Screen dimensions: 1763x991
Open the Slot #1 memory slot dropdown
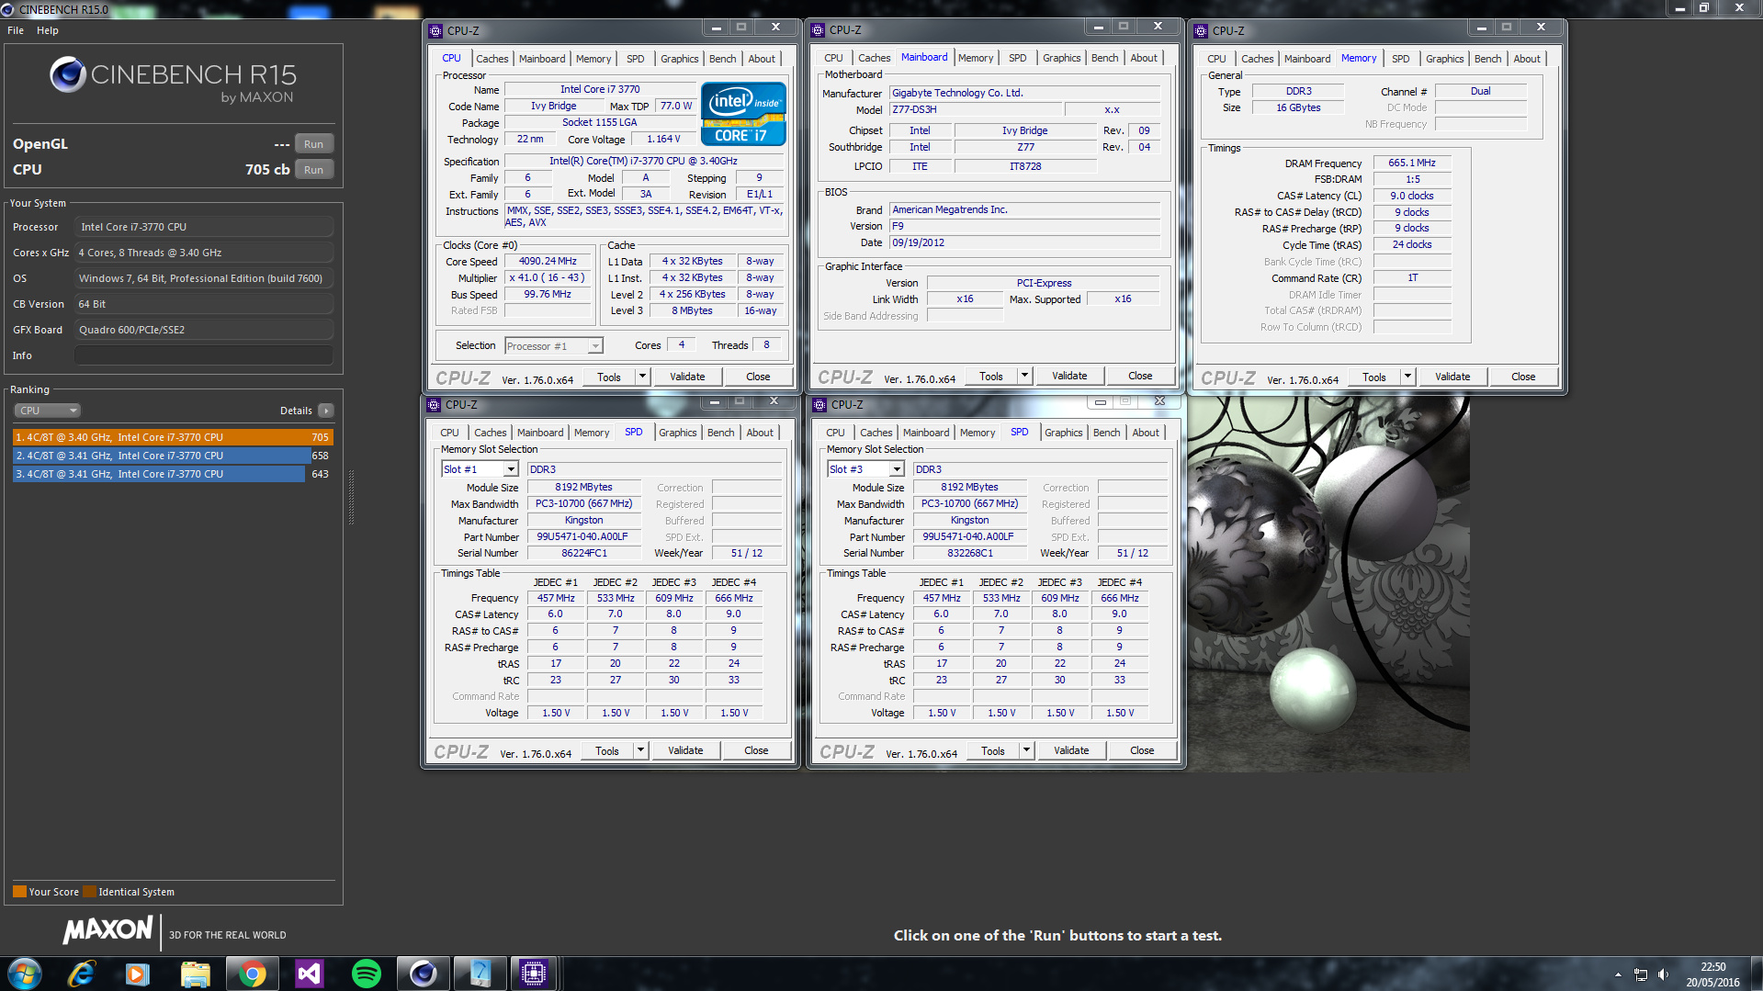480,469
